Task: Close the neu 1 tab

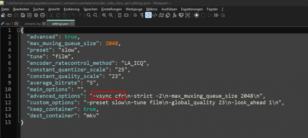Action: 16,24
